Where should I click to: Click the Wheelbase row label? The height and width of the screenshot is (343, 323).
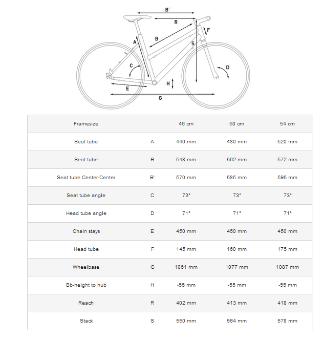[x=86, y=267]
